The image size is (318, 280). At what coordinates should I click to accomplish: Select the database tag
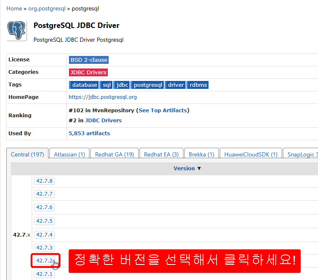[x=84, y=85]
